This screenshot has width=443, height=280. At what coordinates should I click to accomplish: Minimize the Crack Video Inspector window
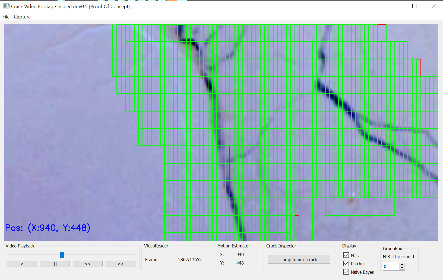pyautogui.click(x=395, y=6)
